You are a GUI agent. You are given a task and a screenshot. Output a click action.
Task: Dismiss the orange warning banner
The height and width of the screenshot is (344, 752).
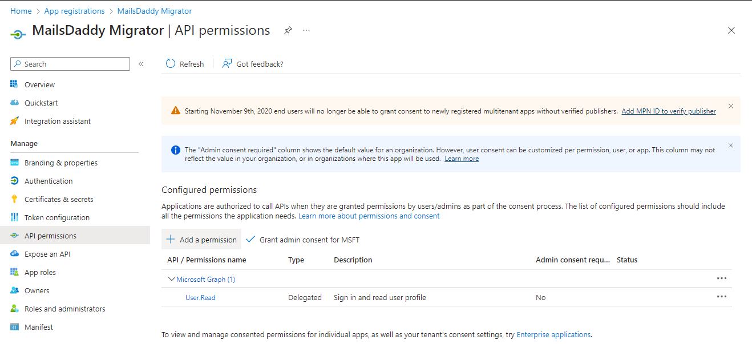click(731, 106)
